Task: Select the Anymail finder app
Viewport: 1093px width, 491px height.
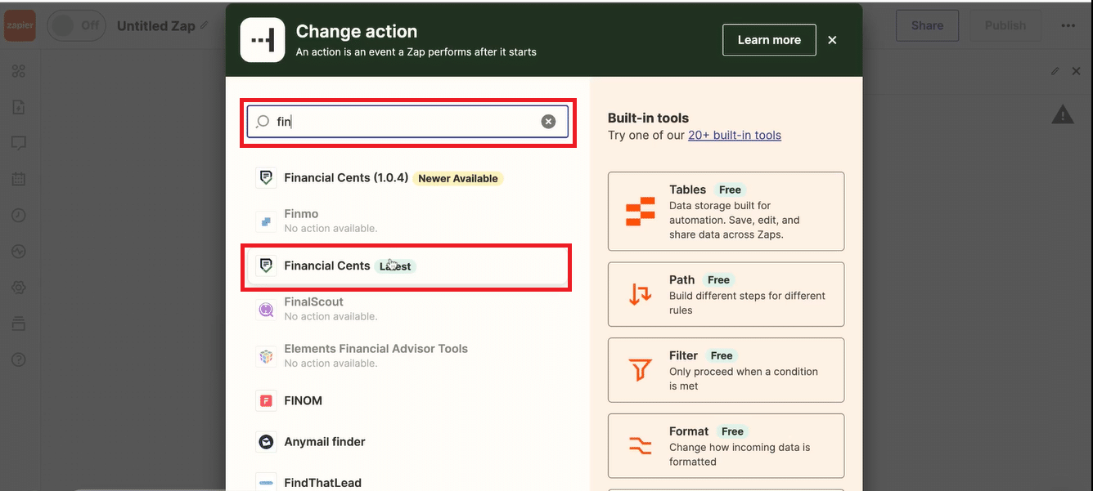Action: click(407, 441)
